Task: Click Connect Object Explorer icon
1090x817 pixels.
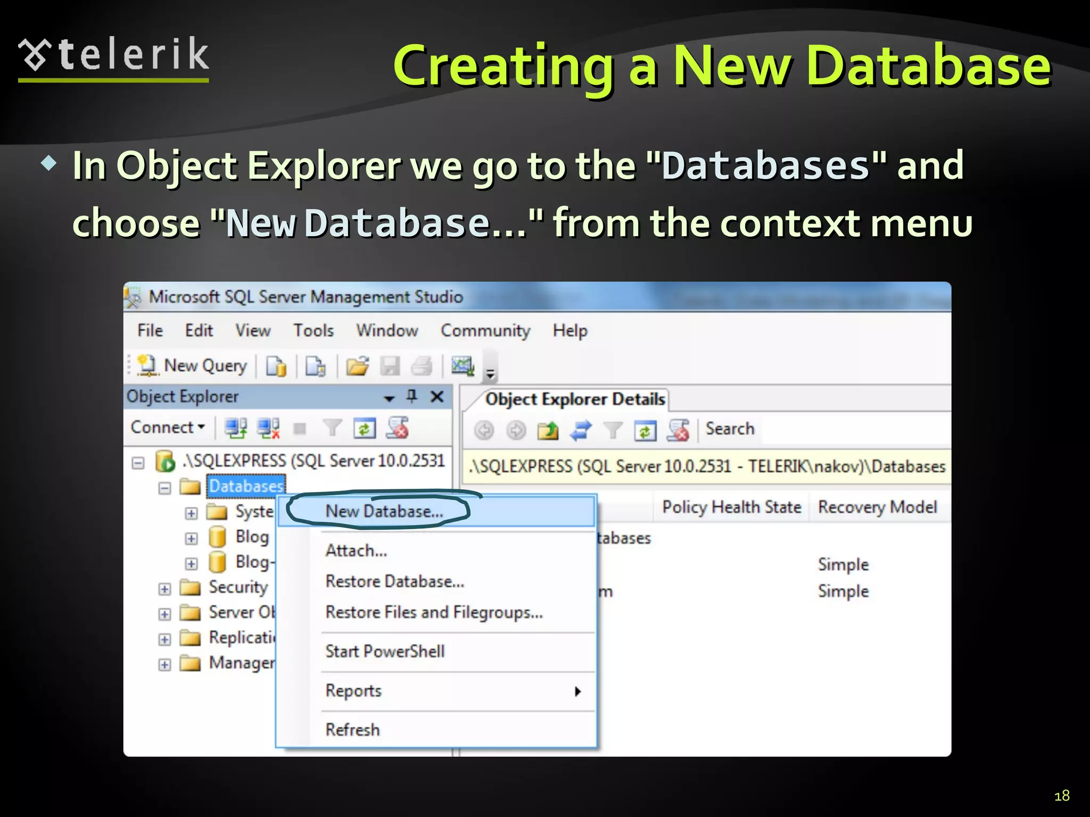Action: tap(235, 428)
